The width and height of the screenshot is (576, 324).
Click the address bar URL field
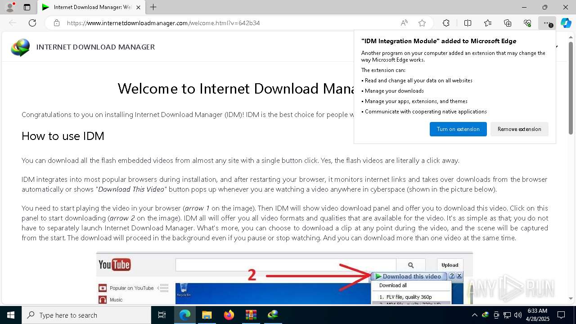(x=229, y=23)
